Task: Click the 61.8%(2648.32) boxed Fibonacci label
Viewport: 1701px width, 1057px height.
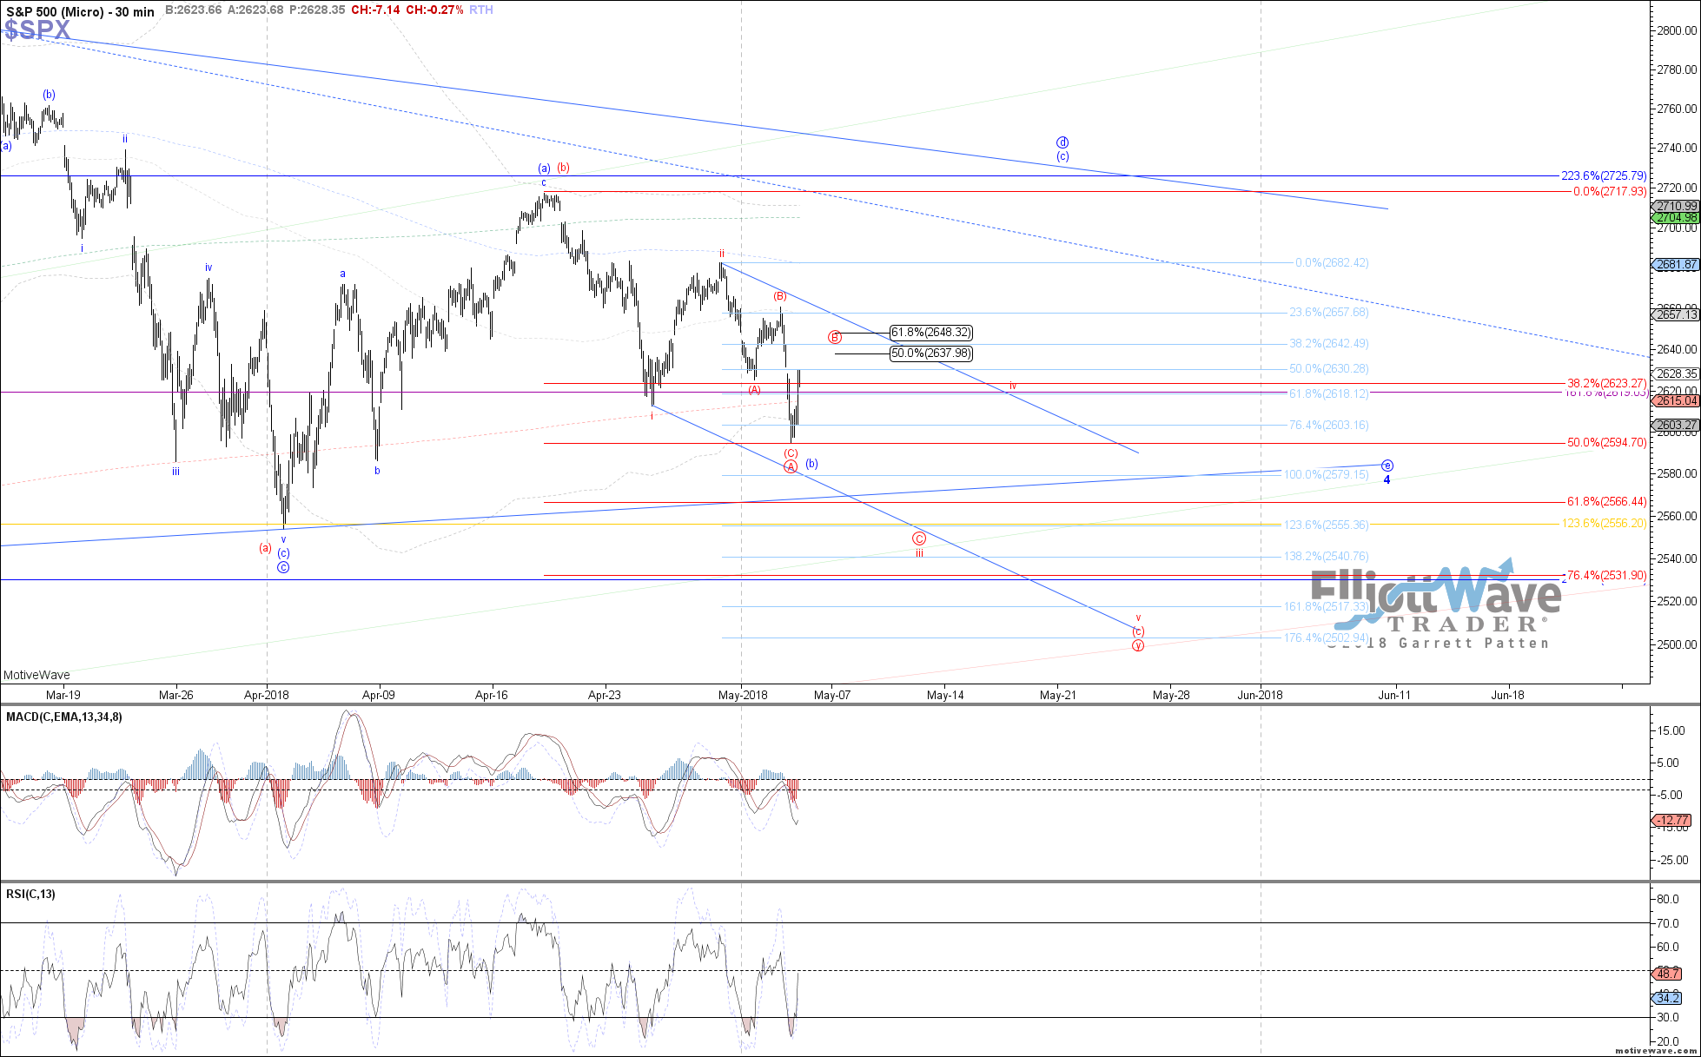Action: [931, 333]
